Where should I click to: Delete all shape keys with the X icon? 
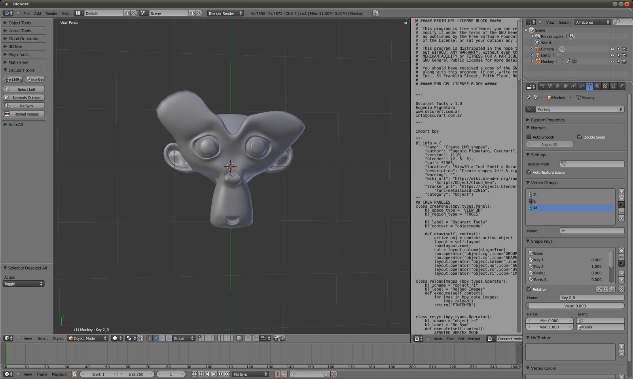(621, 289)
